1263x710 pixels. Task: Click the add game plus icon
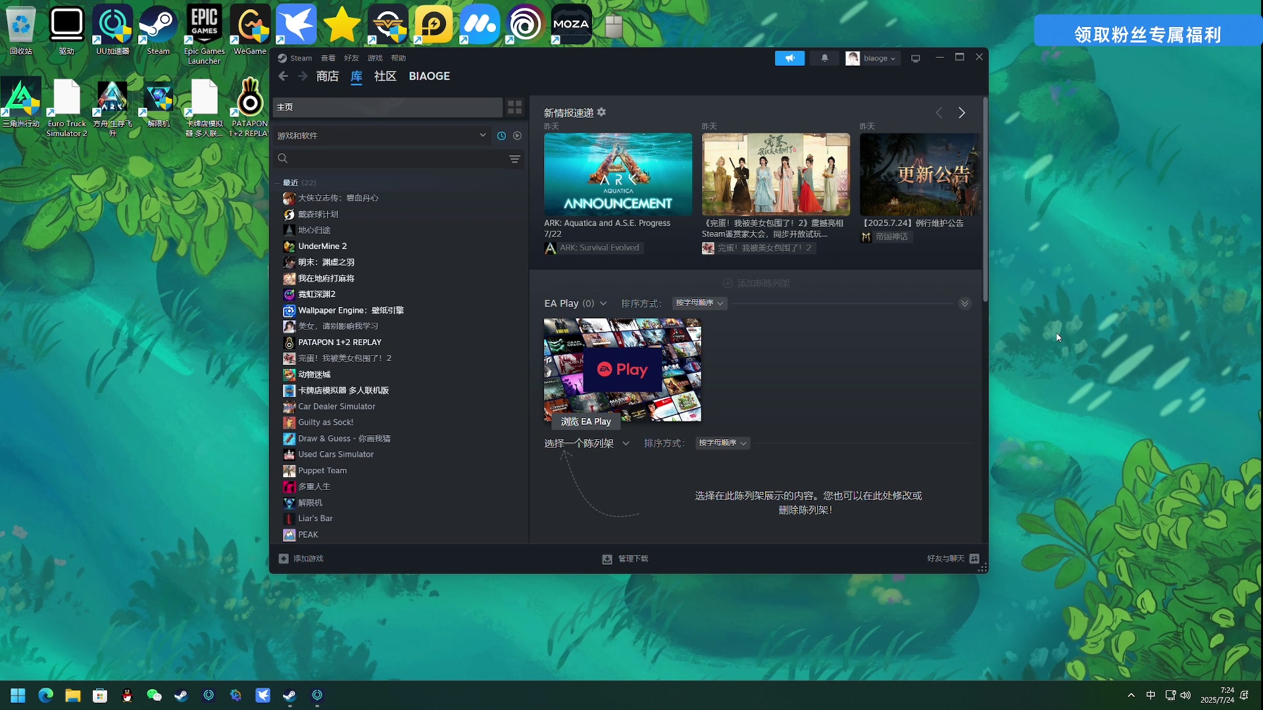point(284,559)
